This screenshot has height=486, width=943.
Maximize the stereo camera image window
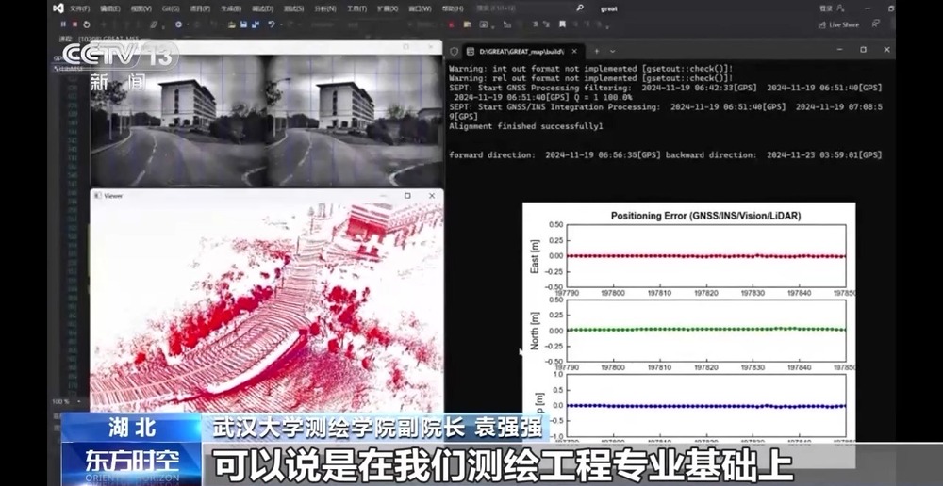405,46
